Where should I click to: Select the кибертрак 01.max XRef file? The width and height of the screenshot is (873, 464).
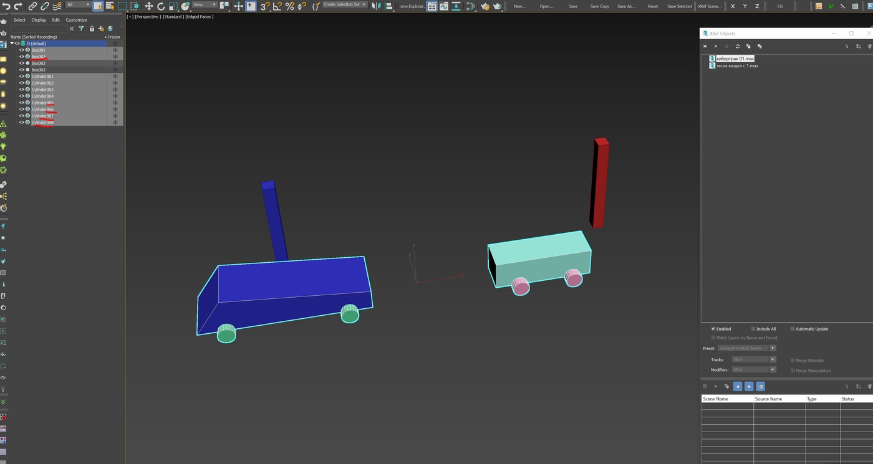tap(735, 59)
